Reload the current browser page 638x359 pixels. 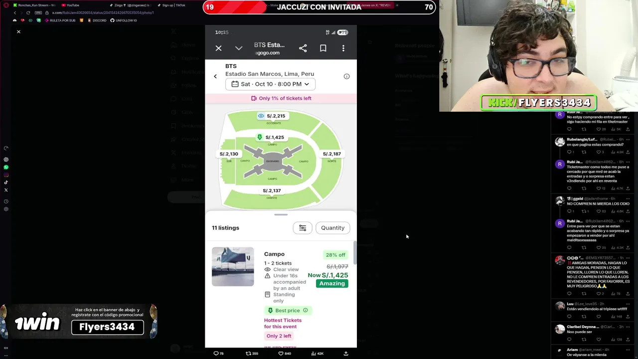(28, 12)
